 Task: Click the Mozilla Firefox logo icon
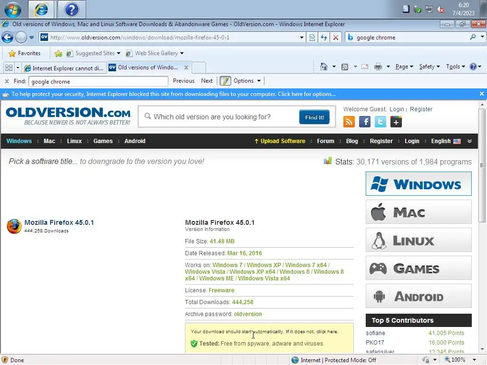click(x=14, y=226)
